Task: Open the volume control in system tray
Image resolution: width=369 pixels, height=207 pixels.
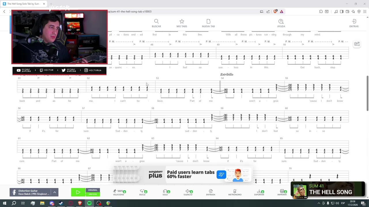Action: tap(337, 203)
